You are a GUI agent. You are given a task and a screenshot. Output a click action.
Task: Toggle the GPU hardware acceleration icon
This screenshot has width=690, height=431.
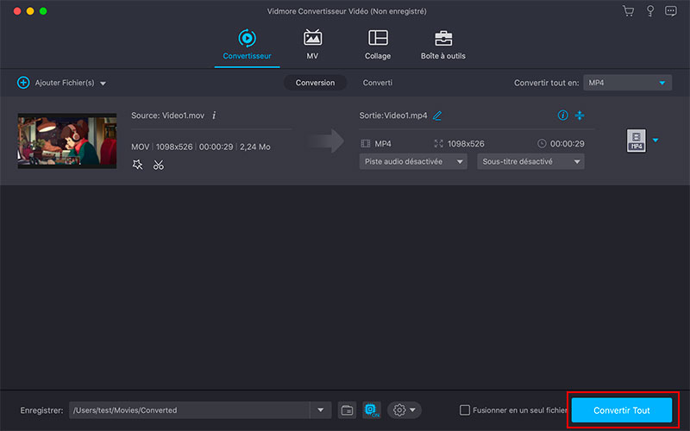click(x=372, y=410)
